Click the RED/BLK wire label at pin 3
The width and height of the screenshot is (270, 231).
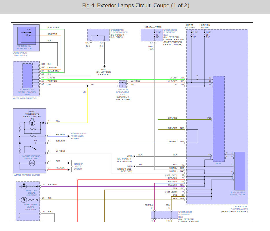pos(60,168)
